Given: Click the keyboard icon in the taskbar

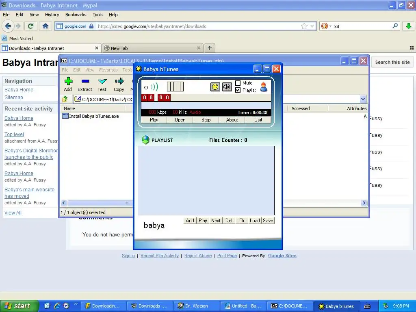Looking at the screenshot, I should coord(367,306).
